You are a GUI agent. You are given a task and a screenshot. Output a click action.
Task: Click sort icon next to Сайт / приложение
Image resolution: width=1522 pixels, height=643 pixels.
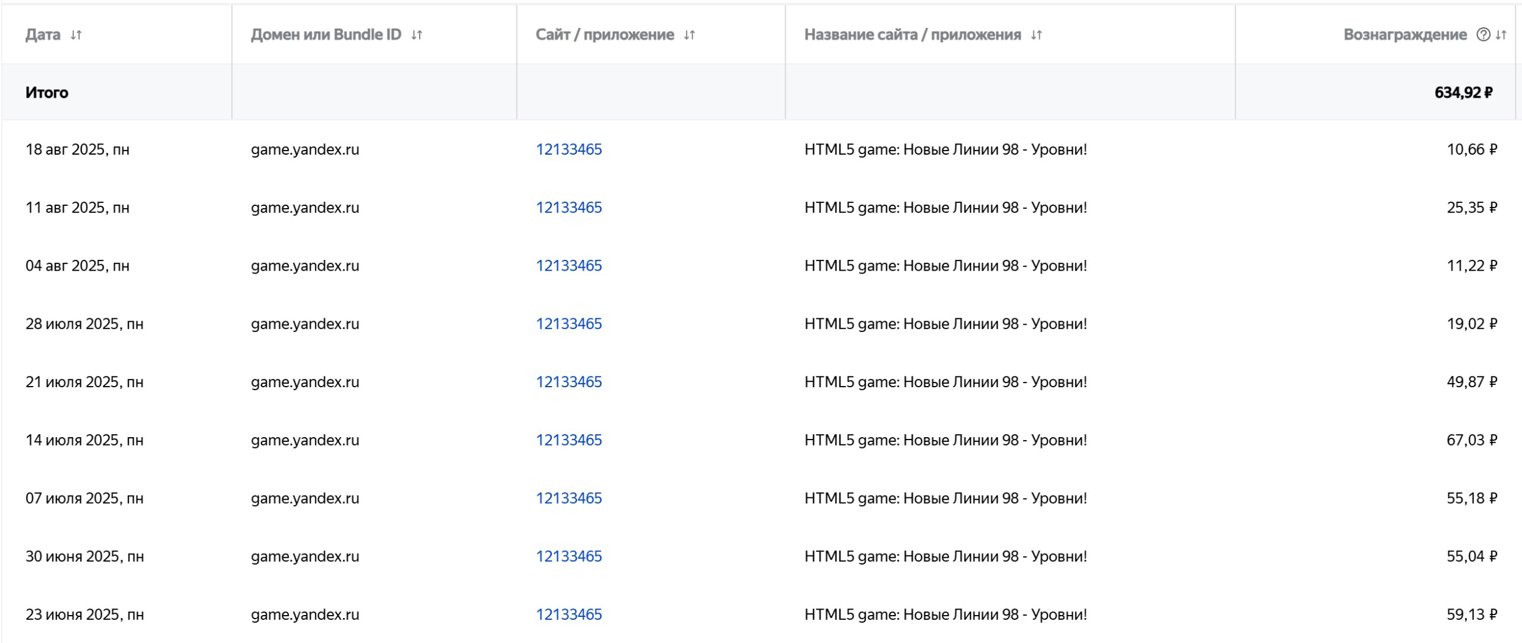pos(689,35)
